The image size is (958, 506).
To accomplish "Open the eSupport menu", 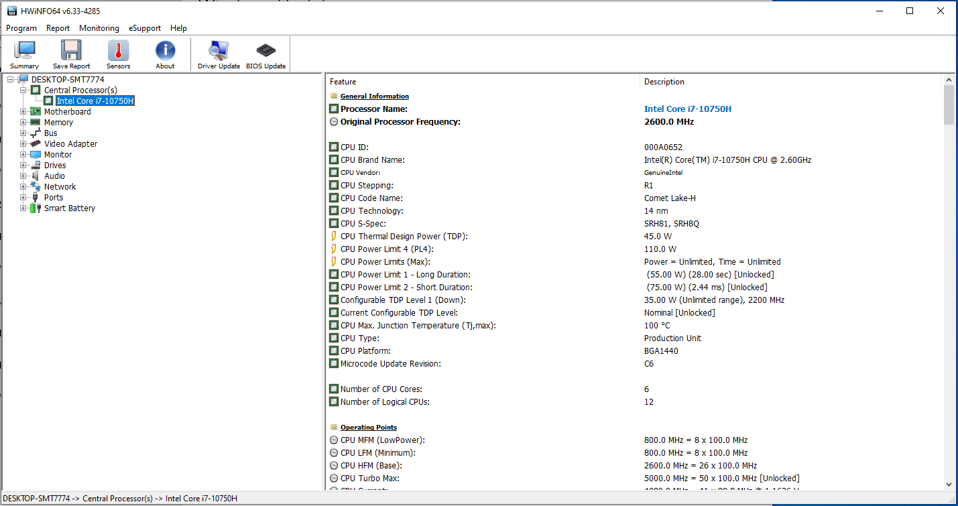I will click(x=145, y=28).
